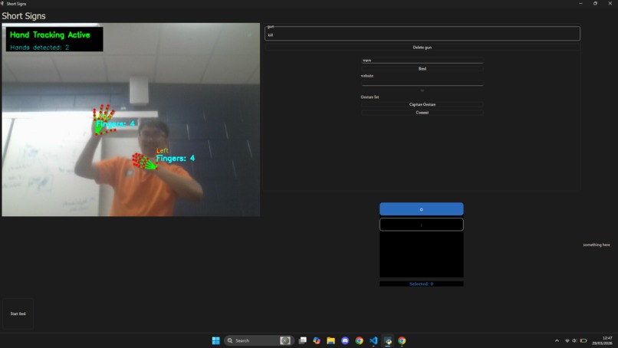Open the last Chrome icon on the taskbar

pos(402,340)
